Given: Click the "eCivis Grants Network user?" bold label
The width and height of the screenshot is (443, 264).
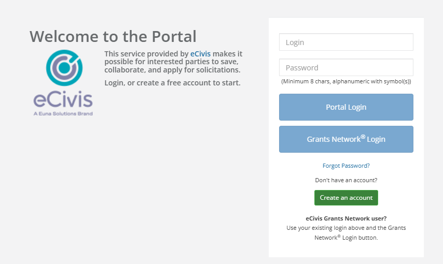Looking at the screenshot, I should point(346,218).
